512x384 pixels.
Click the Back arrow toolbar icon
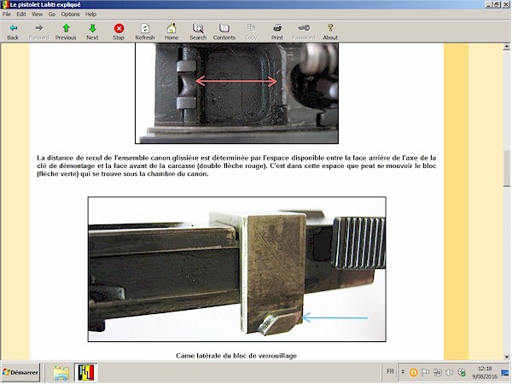13,28
